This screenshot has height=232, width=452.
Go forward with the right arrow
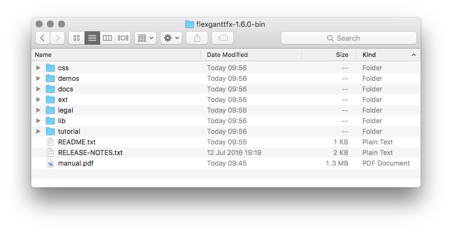click(x=58, y=38)
